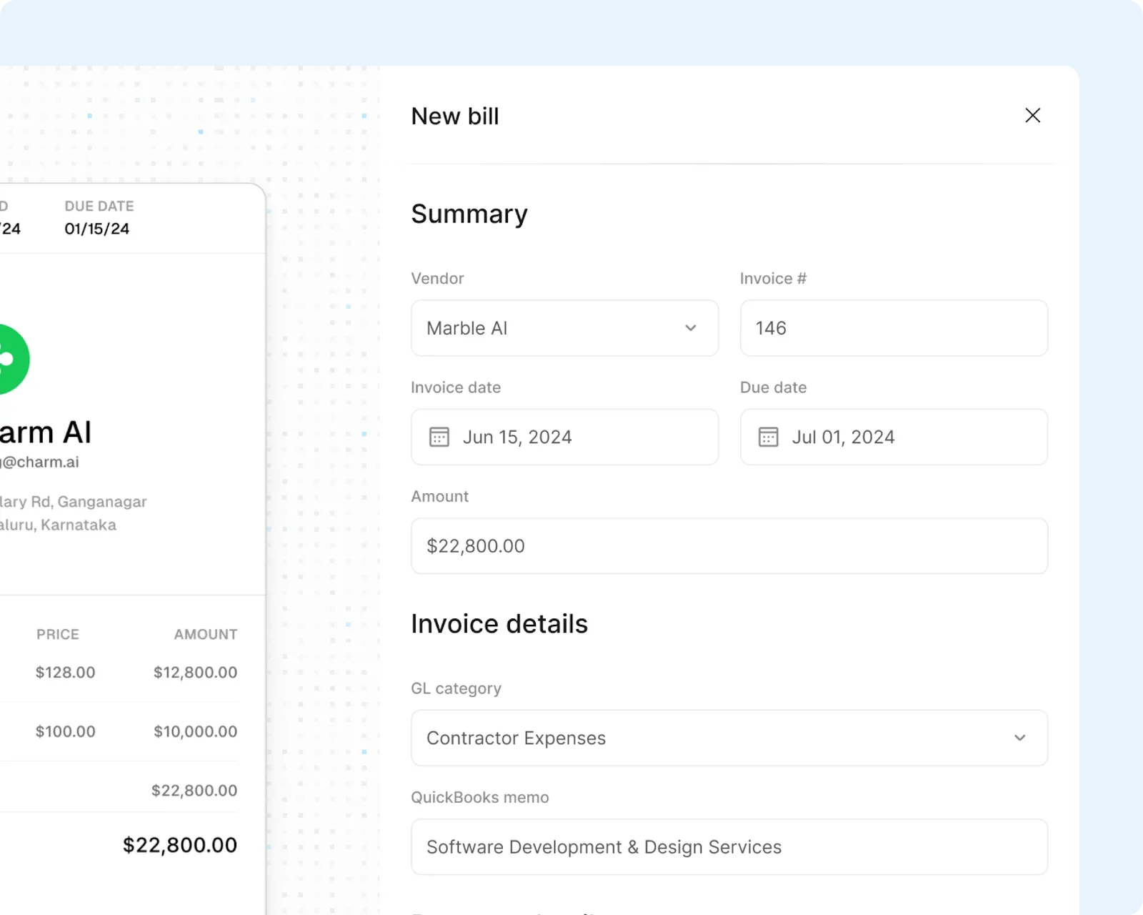Click the PRICE column header on invoice
Viewport: 1143px width, 915px height.
tap(58, 635)
